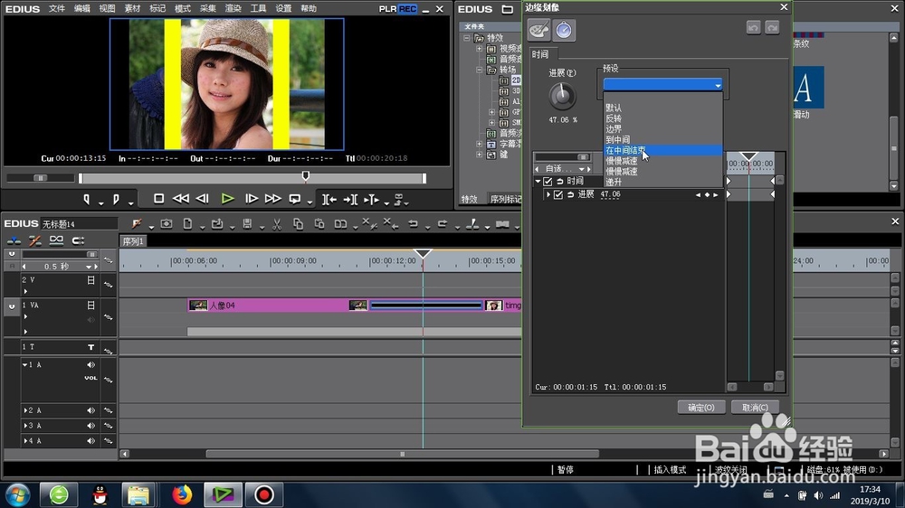
Task: Click the 确定(O) button
Action: (x=700, y=407)
